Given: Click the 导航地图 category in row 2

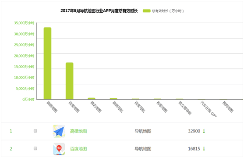Looking at the screenshot, I should [143, 149].
